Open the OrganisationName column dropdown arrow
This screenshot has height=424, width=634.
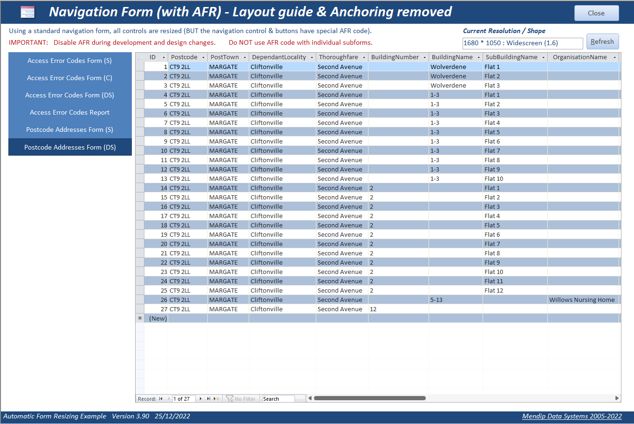click(x=614, y=57)
